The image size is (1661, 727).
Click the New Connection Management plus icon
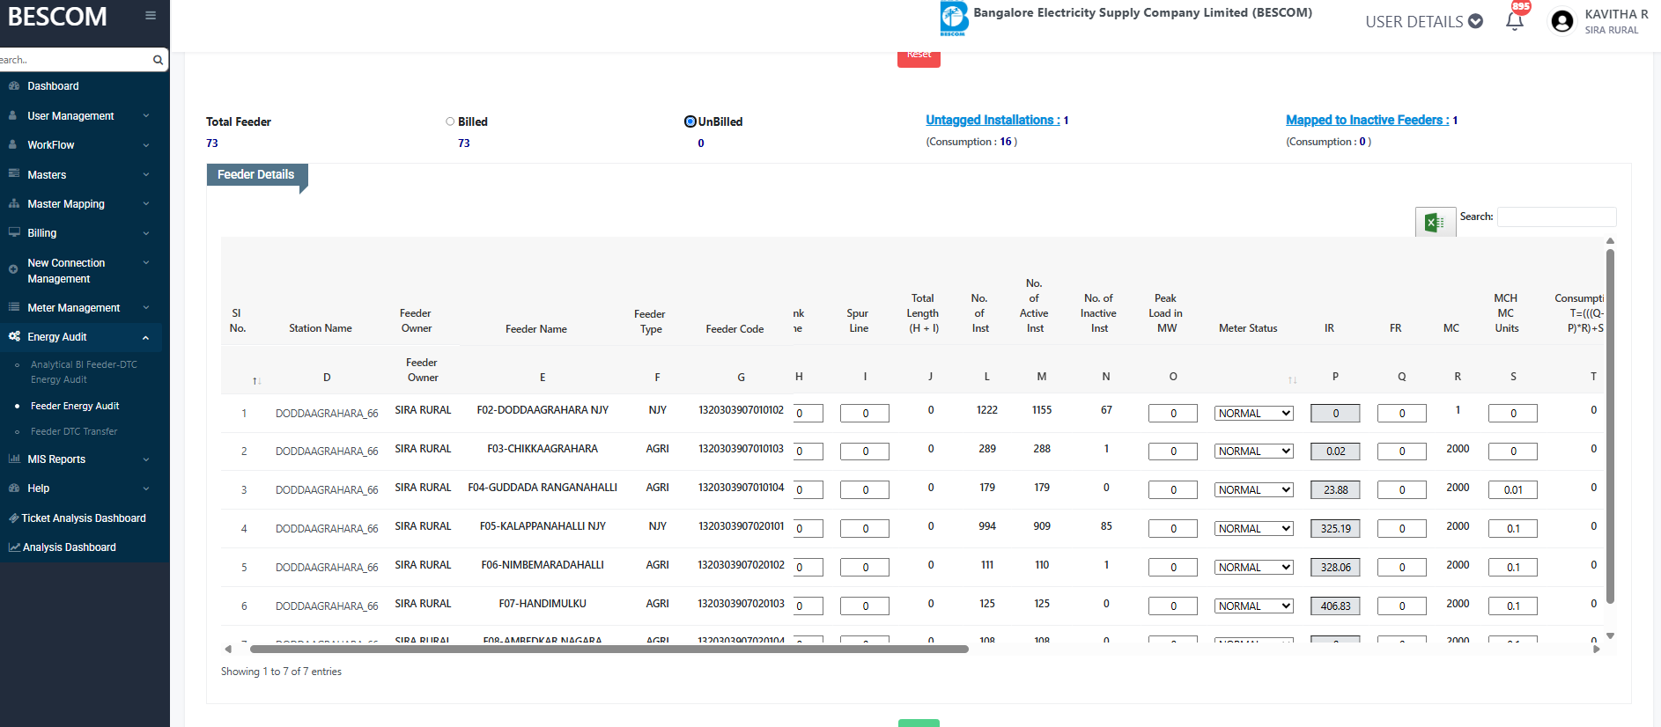pyautogui.click(x=13, y=269)
